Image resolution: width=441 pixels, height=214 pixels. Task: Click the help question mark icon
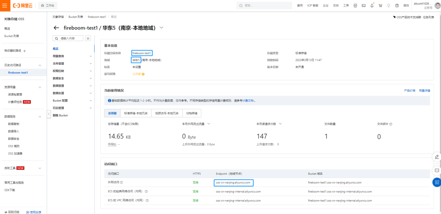397,6
